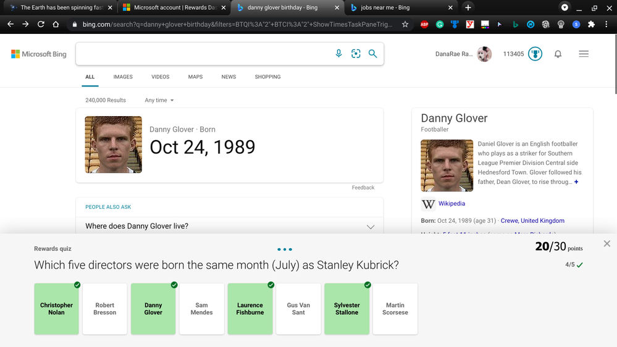Click the address bar URL

point(237,25)
